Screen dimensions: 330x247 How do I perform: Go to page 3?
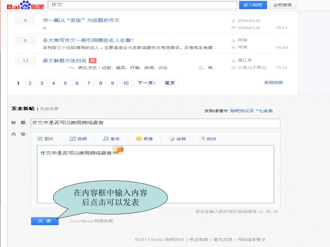[x=42, y=83]
